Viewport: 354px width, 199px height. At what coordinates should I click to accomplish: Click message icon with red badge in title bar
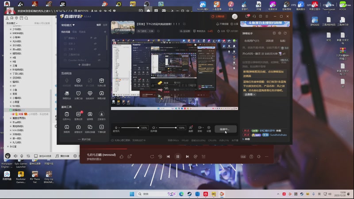click(x=247, y=16)
